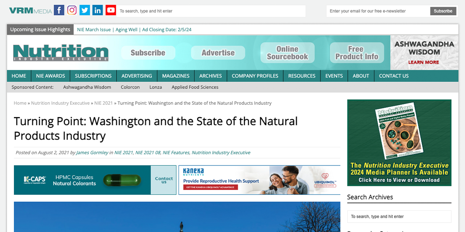Click the Nutrition Industry Executive logo

[x=60, y=53]
